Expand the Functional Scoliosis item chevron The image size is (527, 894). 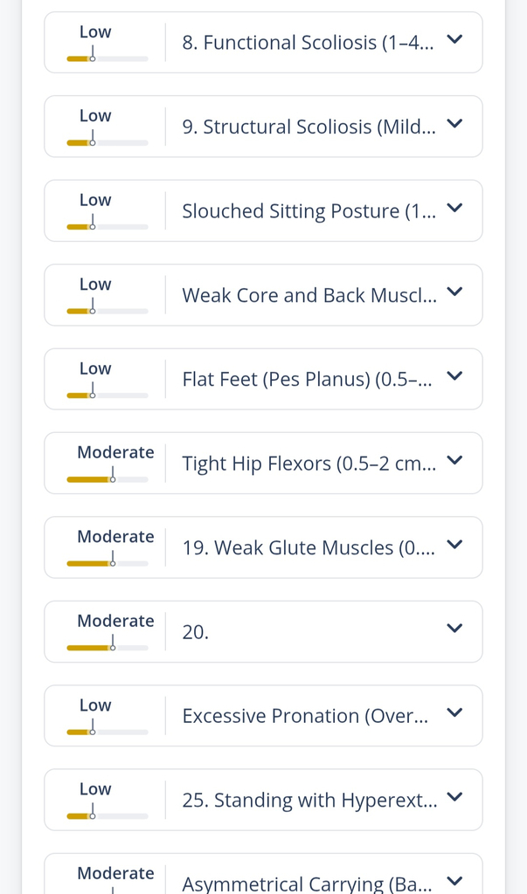click(x=454, y=40)
